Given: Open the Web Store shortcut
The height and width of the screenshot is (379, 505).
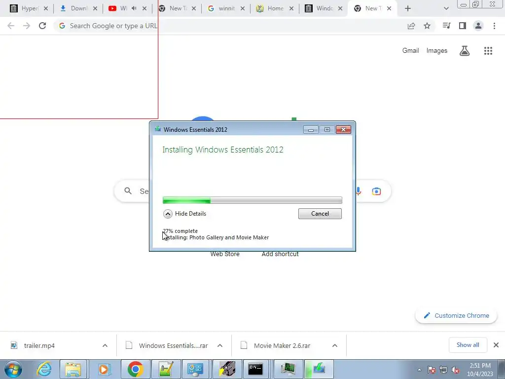Looking at the screenshot, I should [x=225, y=254].
